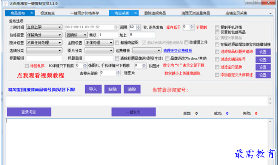Click the link paste area scrollbar down arrow
The image size is (278, 165).
point(270,103)
